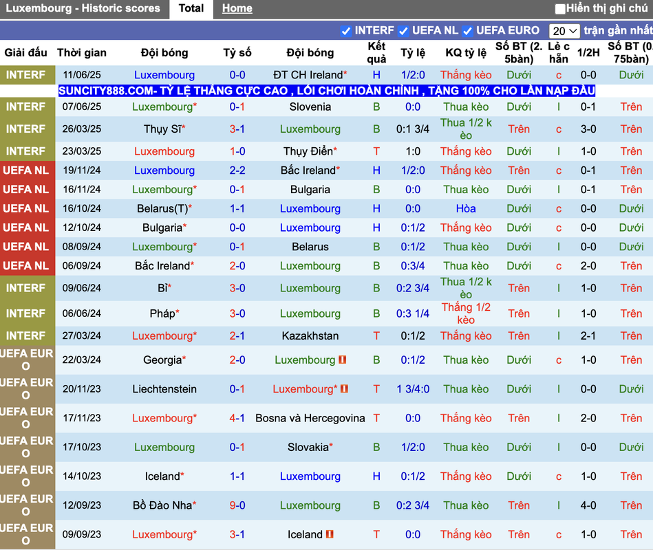Click the Hòa result in Belarus(T) row
The width and height of the screenshot is (653, 550).
tap(466, 208)
